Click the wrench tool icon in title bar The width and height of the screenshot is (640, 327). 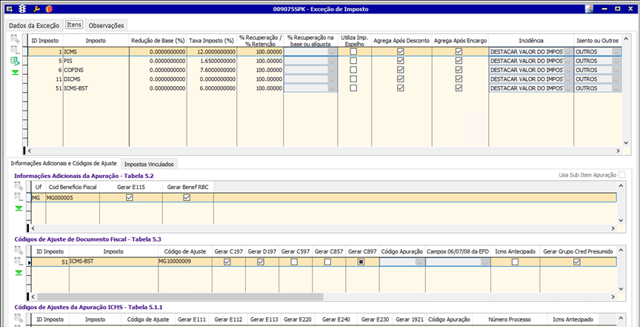[x=36, y=9]
